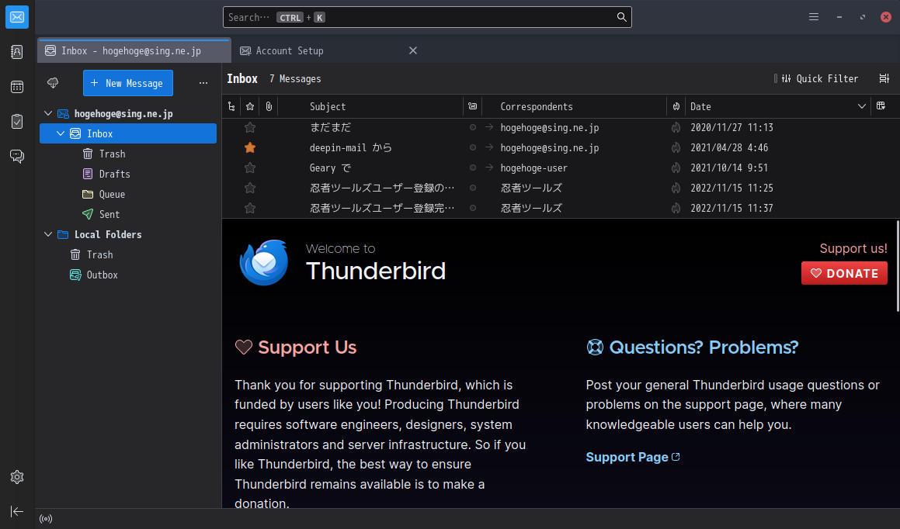The height and width of the screenshot is (529, 900).
Task: Select the Local Folders row
Action: (128, 234)
